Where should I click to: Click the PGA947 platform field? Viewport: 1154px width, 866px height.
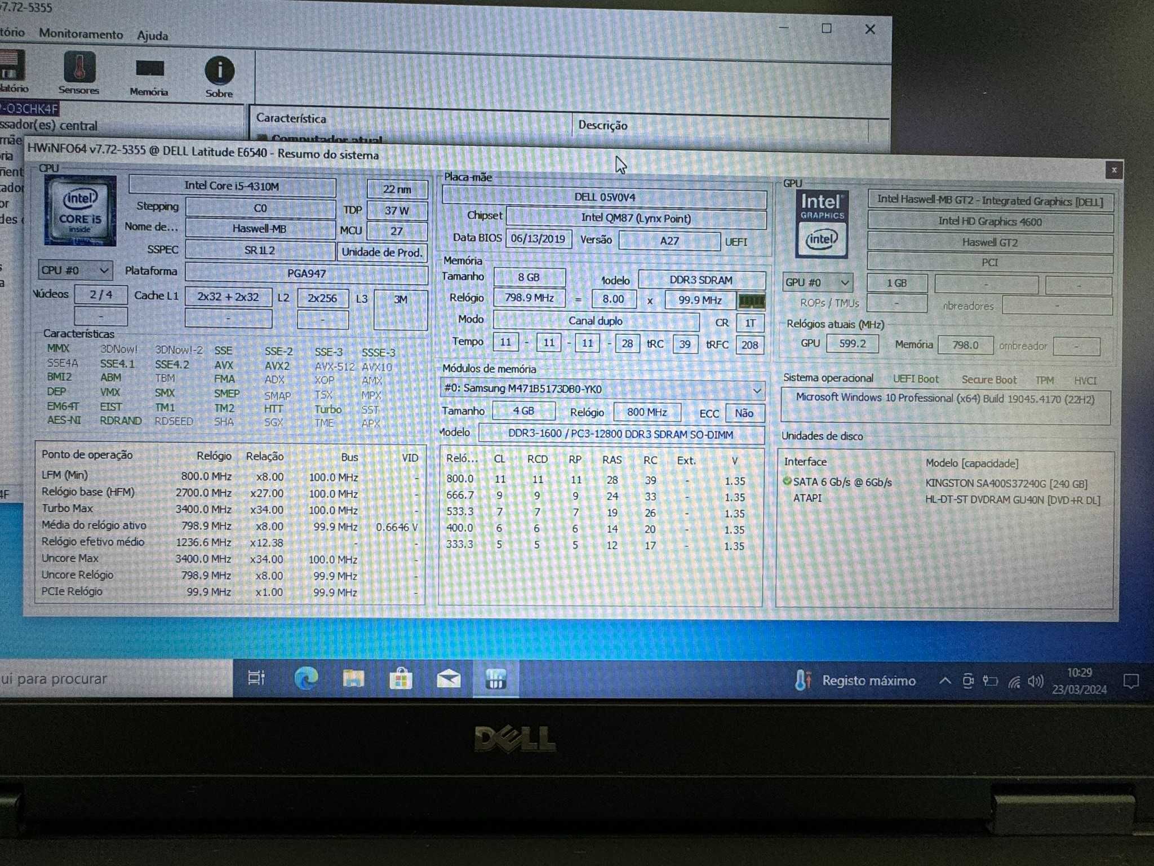tap(306, 273)
